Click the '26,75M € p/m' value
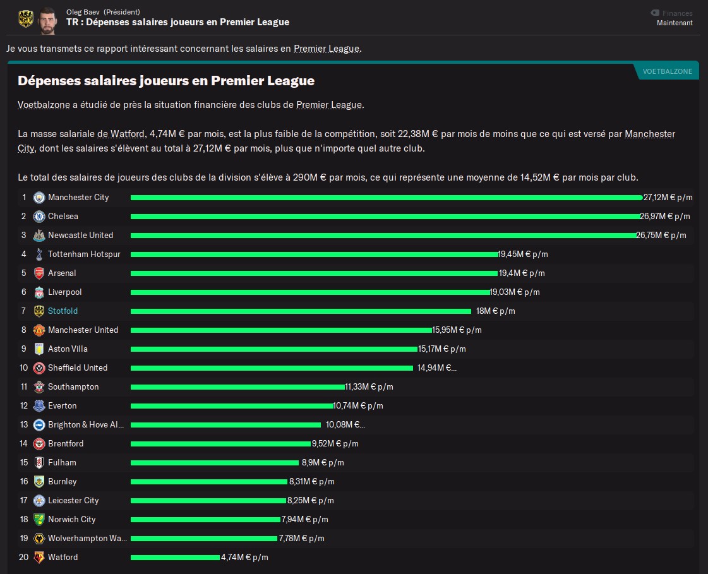Image resolution: width=708 pixels, height=574 pixels. pyautogui.click(x=661, y=236)
